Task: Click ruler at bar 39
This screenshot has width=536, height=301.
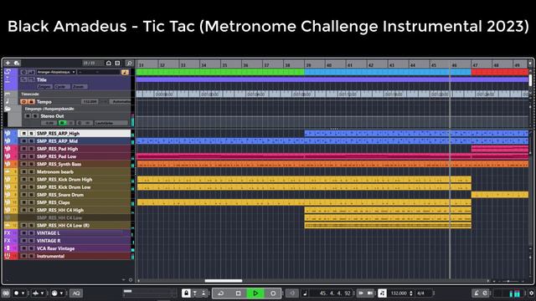Action: 309,64
